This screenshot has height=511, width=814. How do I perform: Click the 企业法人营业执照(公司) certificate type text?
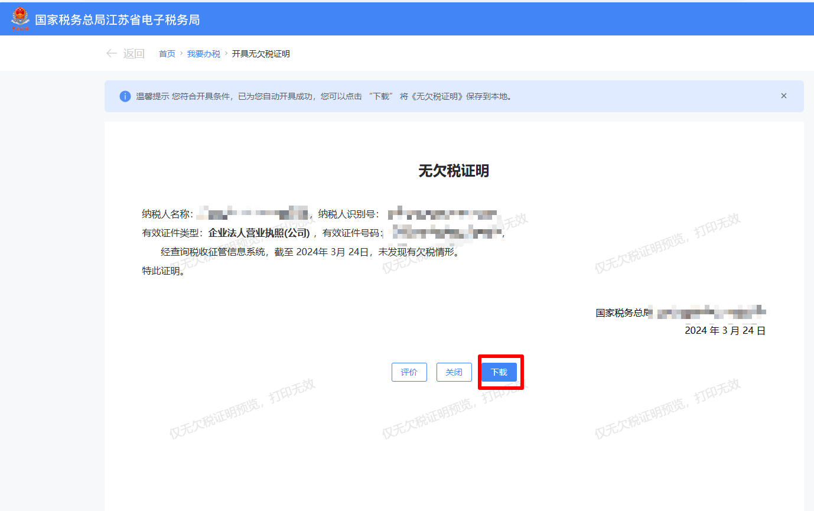point(259,233)
